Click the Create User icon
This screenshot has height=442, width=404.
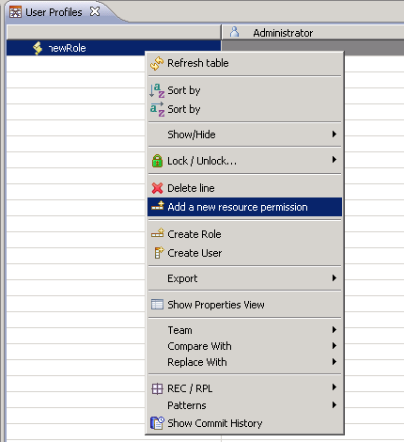pyautogui.click(x=159, y=253)
